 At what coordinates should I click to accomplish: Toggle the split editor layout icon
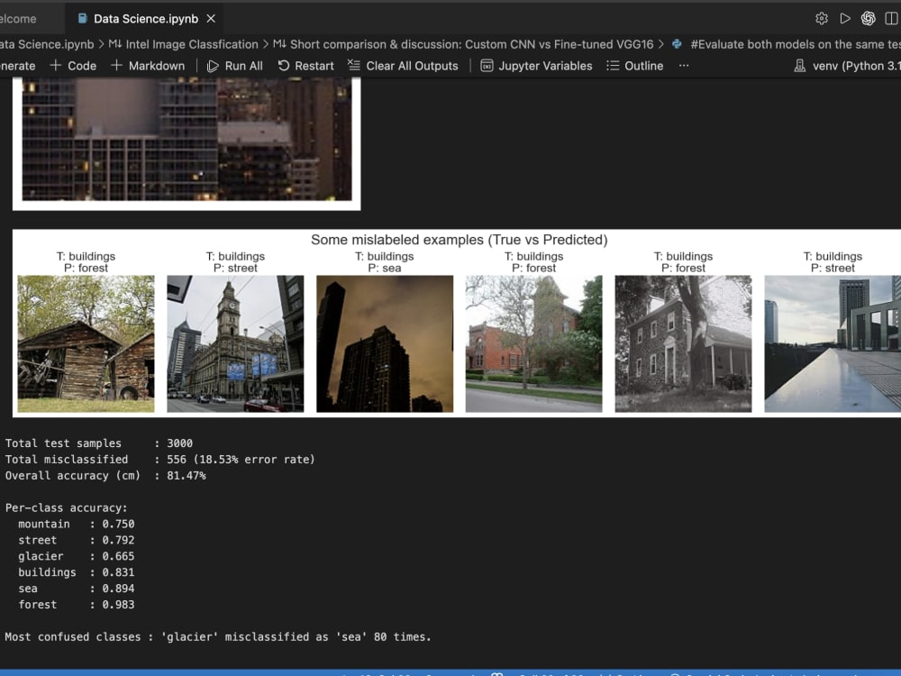click(892, 18)
